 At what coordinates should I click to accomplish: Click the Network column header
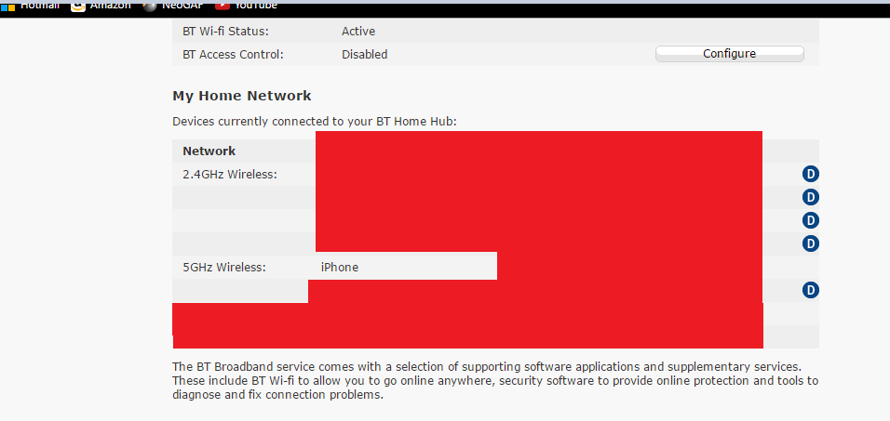(x=209, y=151)
